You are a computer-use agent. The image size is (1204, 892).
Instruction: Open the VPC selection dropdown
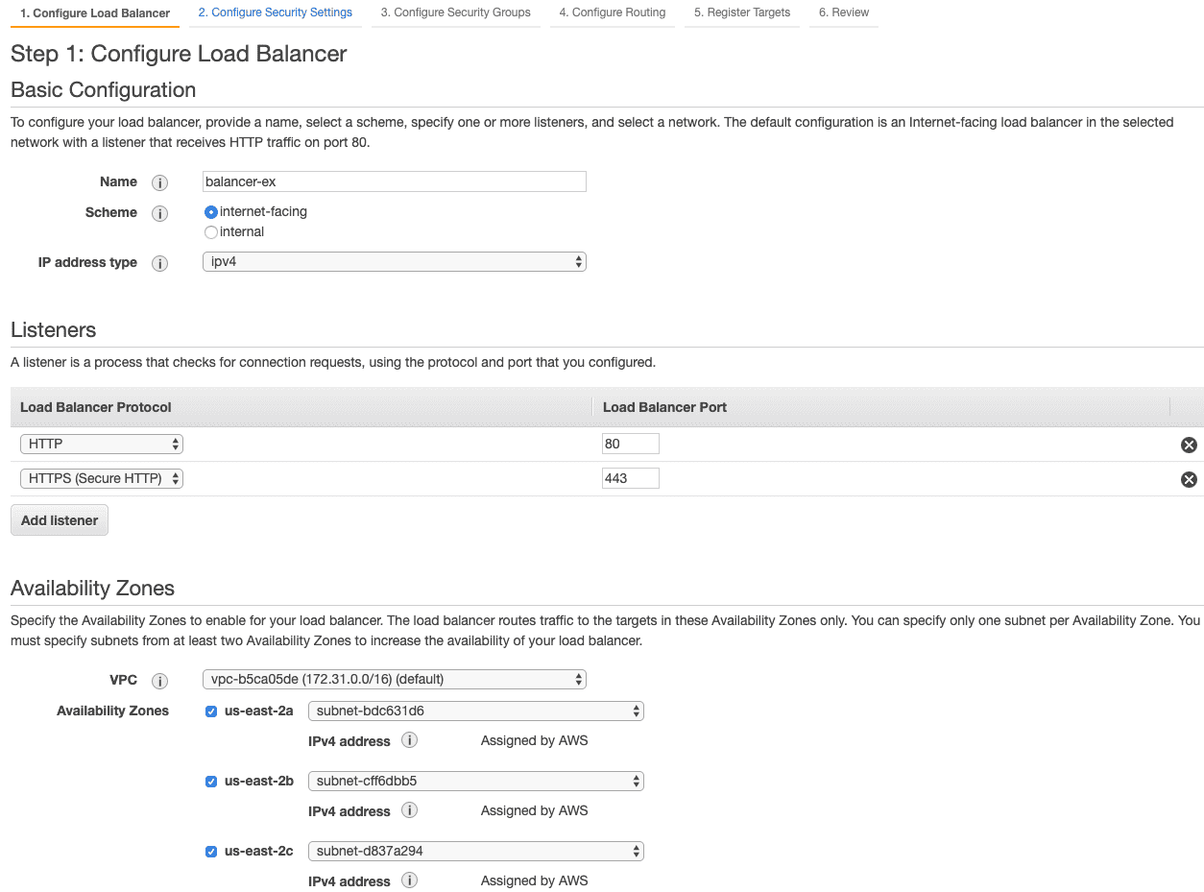394,679
